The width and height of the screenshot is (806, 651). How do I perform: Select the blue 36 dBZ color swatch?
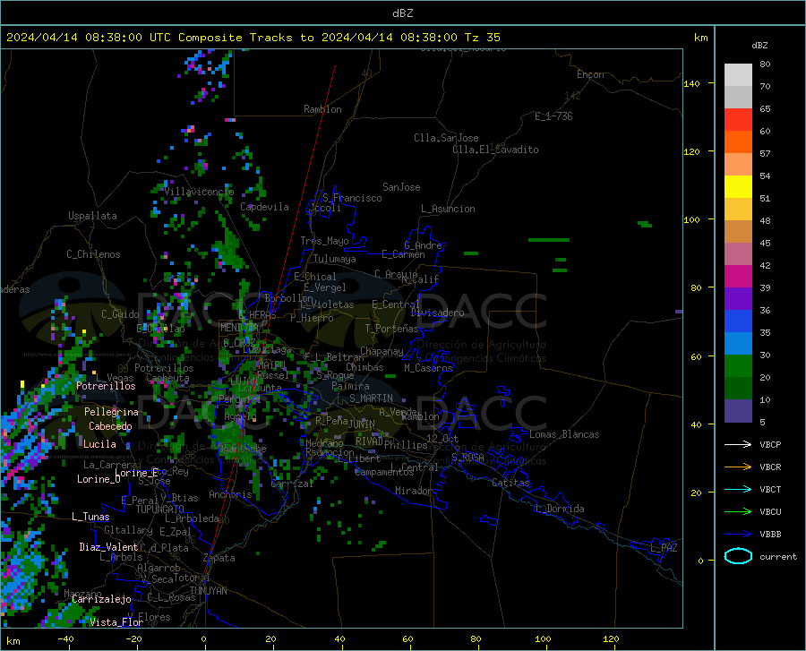pos(738,321)
